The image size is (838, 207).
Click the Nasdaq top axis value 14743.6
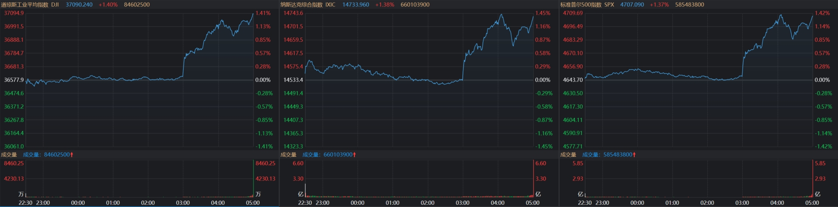click(x=293, y=13)
